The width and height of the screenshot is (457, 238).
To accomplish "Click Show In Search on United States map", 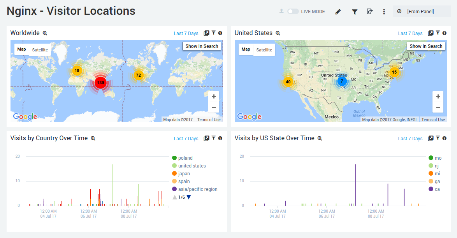I will pos(426,46).
